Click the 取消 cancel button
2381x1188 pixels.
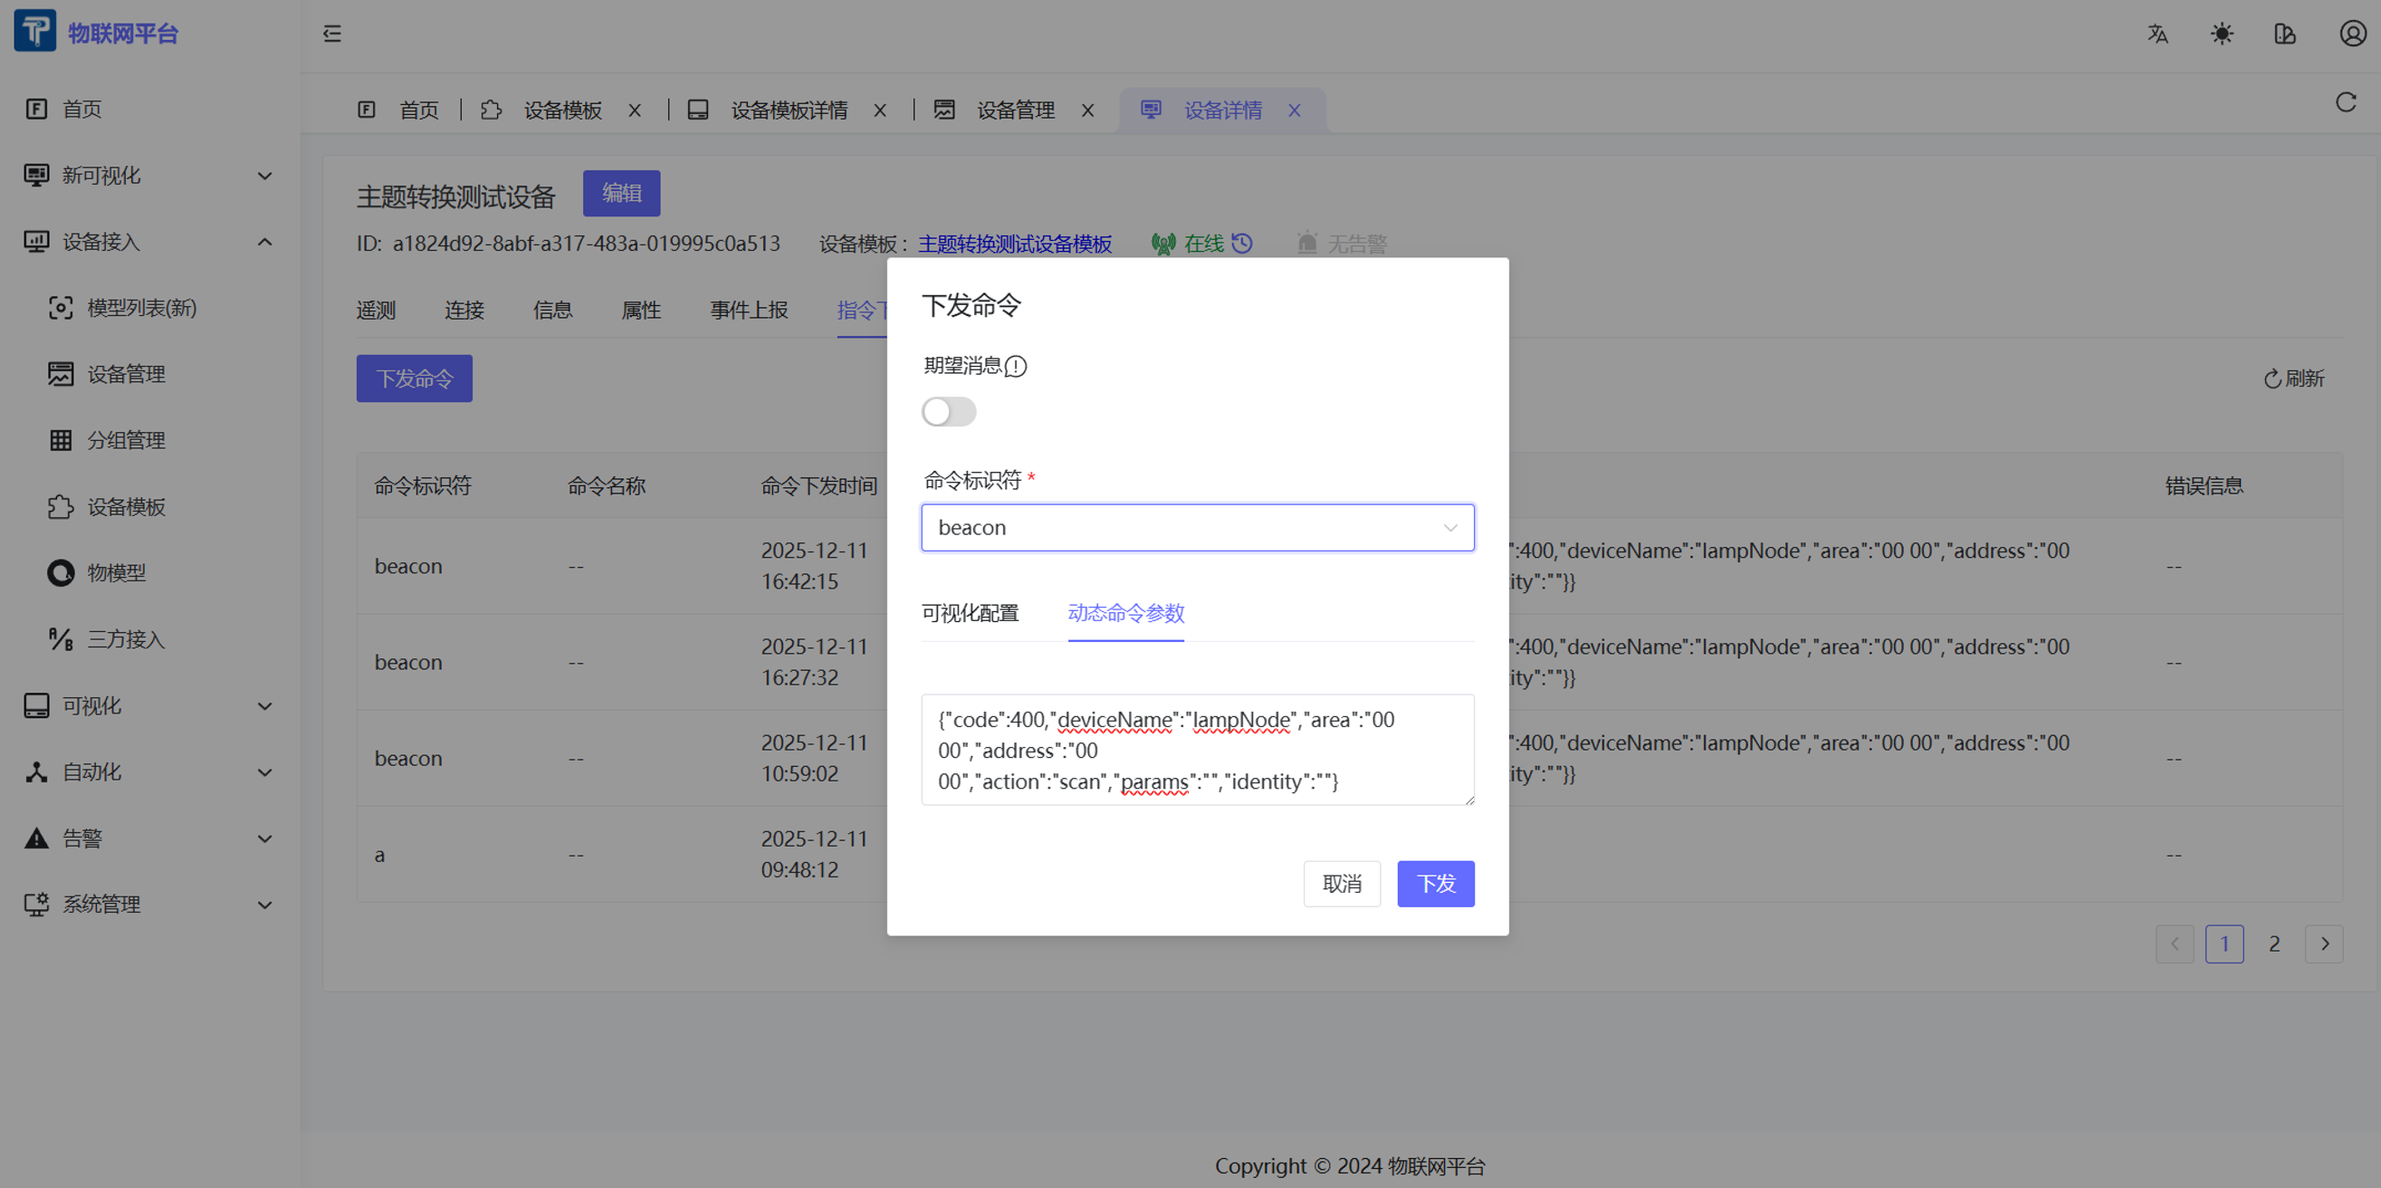(1341, 884)
